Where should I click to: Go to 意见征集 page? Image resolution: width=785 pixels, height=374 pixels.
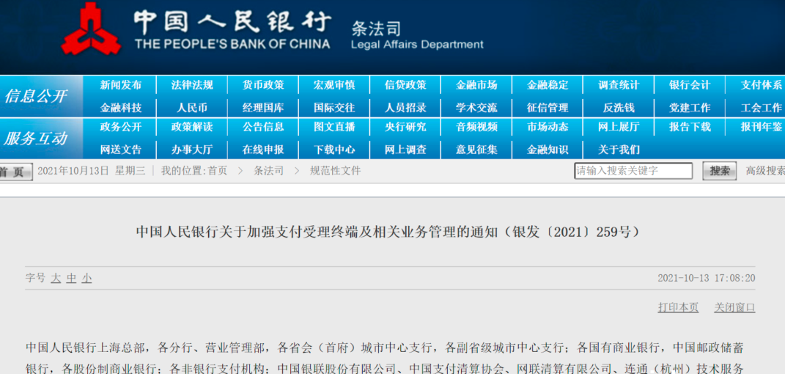[x=476, y=150]
